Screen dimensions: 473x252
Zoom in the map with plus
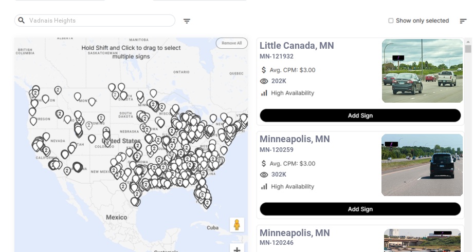point(237,249)
